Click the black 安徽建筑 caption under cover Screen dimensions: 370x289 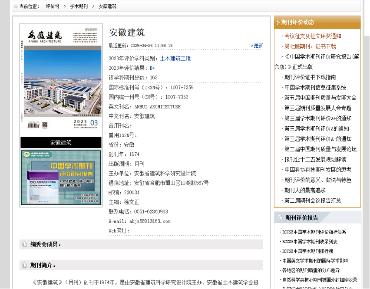tap(61, 142)
